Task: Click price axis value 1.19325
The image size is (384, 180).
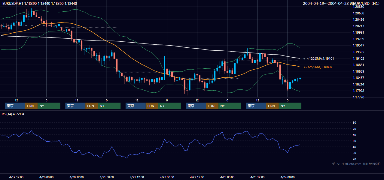Action: click(358, 52)
